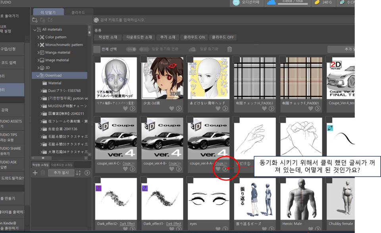Check the eyes material checkbox
The image size is (381, 233).
point(190,180)
